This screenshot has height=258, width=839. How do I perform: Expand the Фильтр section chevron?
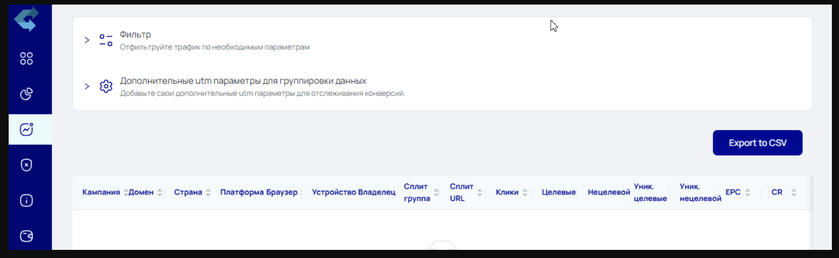click(87, 40)
